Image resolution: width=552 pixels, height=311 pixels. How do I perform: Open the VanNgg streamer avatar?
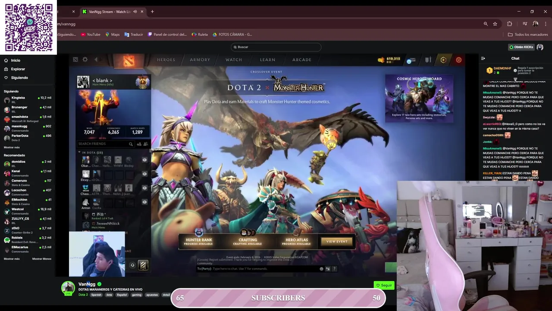point(68,288)
